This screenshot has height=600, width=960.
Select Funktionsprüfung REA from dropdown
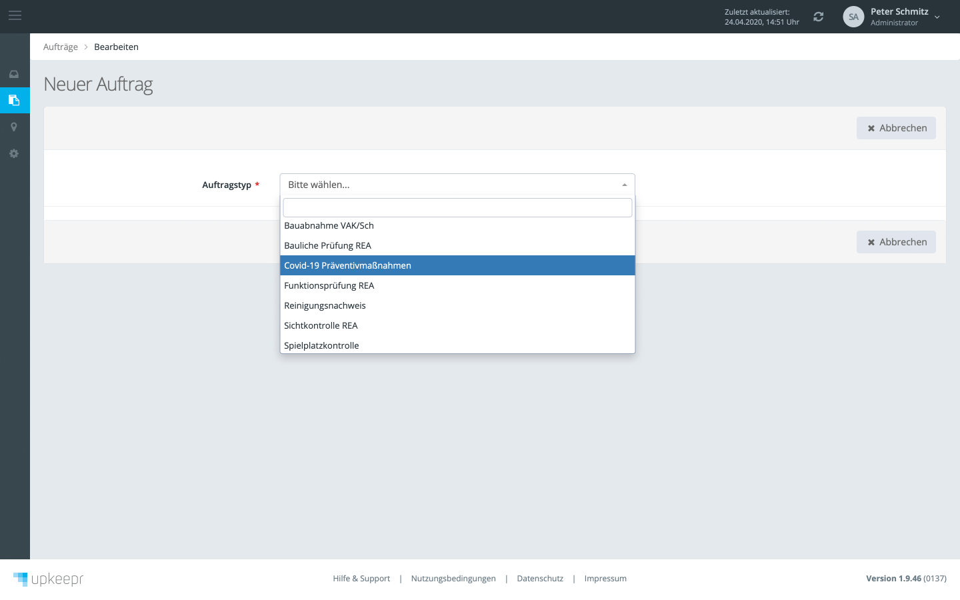329,286
